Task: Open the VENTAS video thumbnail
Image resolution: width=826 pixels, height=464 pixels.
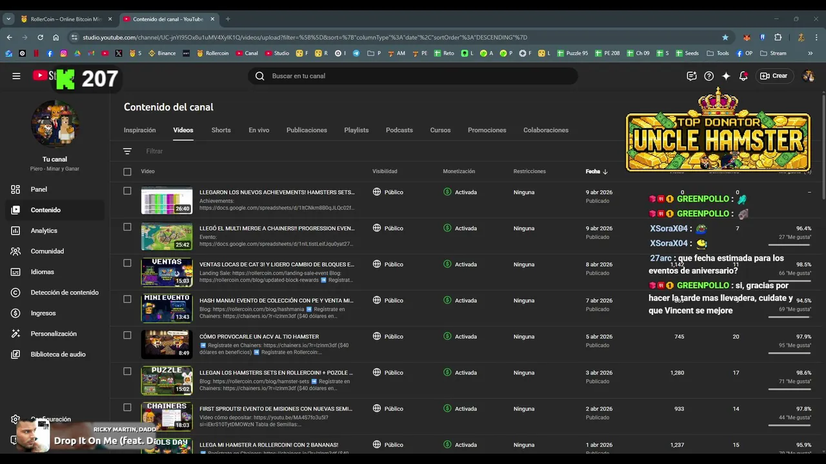Action: [x=166, y=272]
